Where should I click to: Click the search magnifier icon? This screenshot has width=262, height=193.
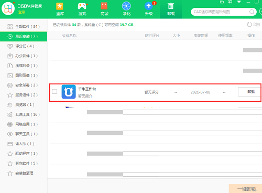pyautogui.click(x=252, y=12)
